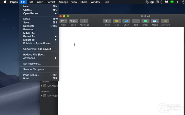Open the Help menu

point(106,2)
